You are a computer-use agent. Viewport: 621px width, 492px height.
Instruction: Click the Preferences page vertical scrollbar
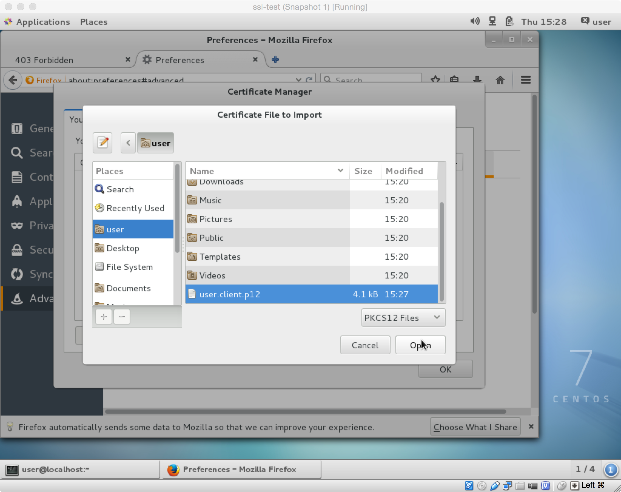pos(534,204)
